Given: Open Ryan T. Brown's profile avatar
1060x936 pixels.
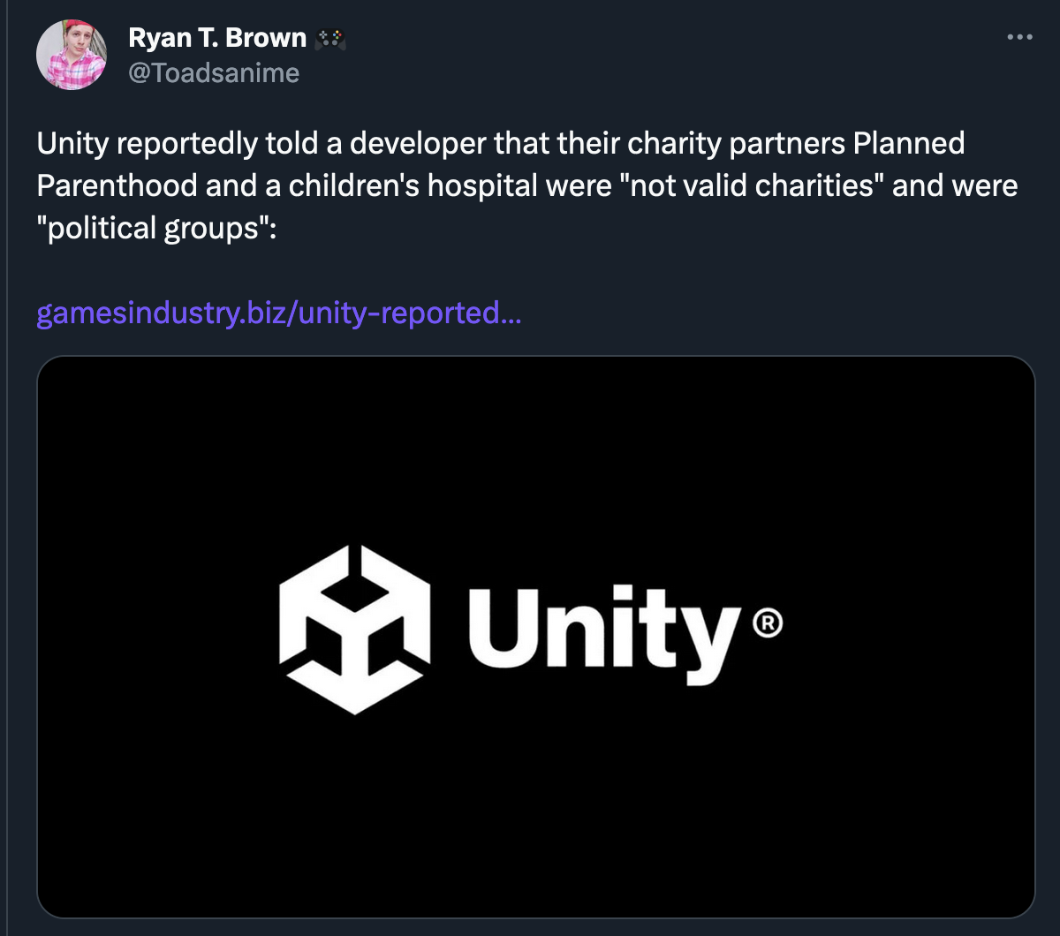Looking at the screenshot, I should (71, 55).
